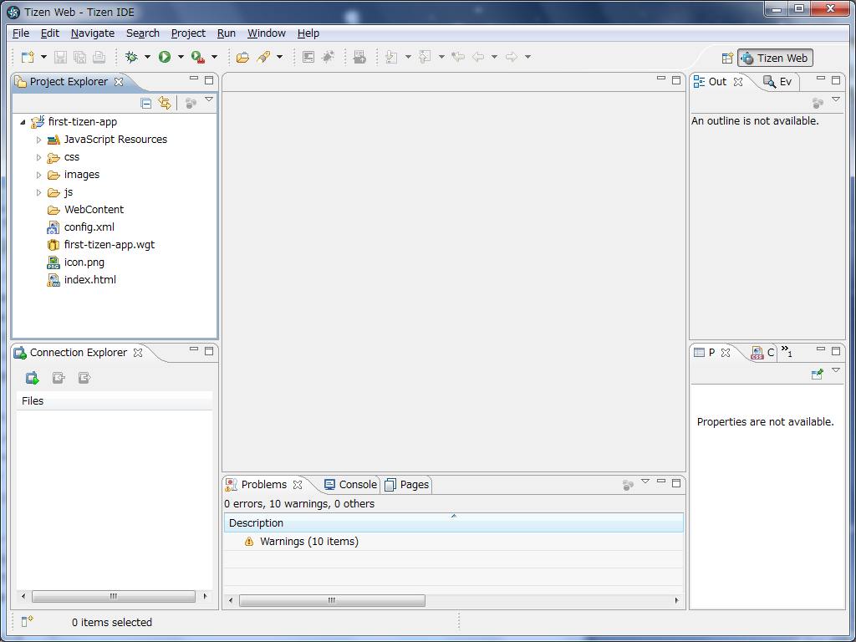Collapse the first-tizen-app project node
Image resolution: width=856 pixels, height=642 pixels.
tap(23, 122)
